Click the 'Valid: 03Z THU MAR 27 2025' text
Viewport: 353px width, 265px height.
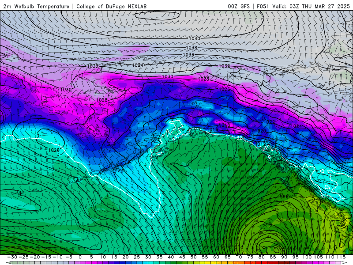click(x=311, y=7)
